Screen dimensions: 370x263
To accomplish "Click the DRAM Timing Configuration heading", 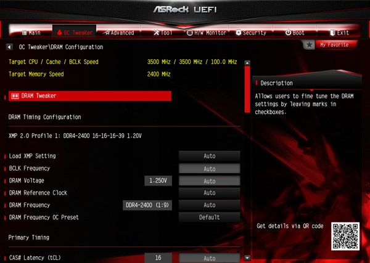I will tap(44, 117).
